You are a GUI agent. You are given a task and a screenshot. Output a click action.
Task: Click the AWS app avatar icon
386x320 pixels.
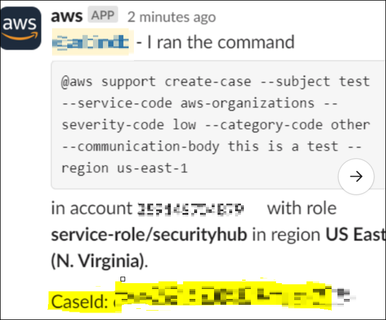coord(20,28)
